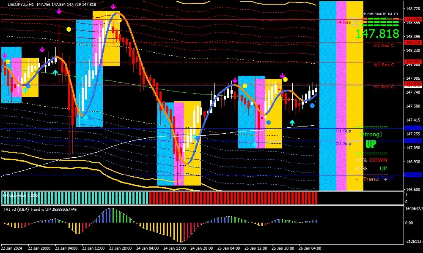Click the H1 Res C level label
423x253 pixels.
coord(384,86)
